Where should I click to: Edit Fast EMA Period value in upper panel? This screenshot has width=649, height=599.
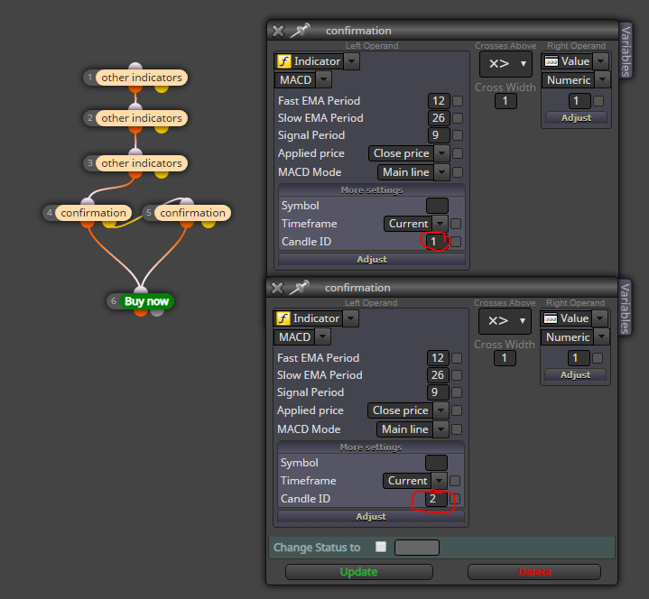click(x=439, y=101)
